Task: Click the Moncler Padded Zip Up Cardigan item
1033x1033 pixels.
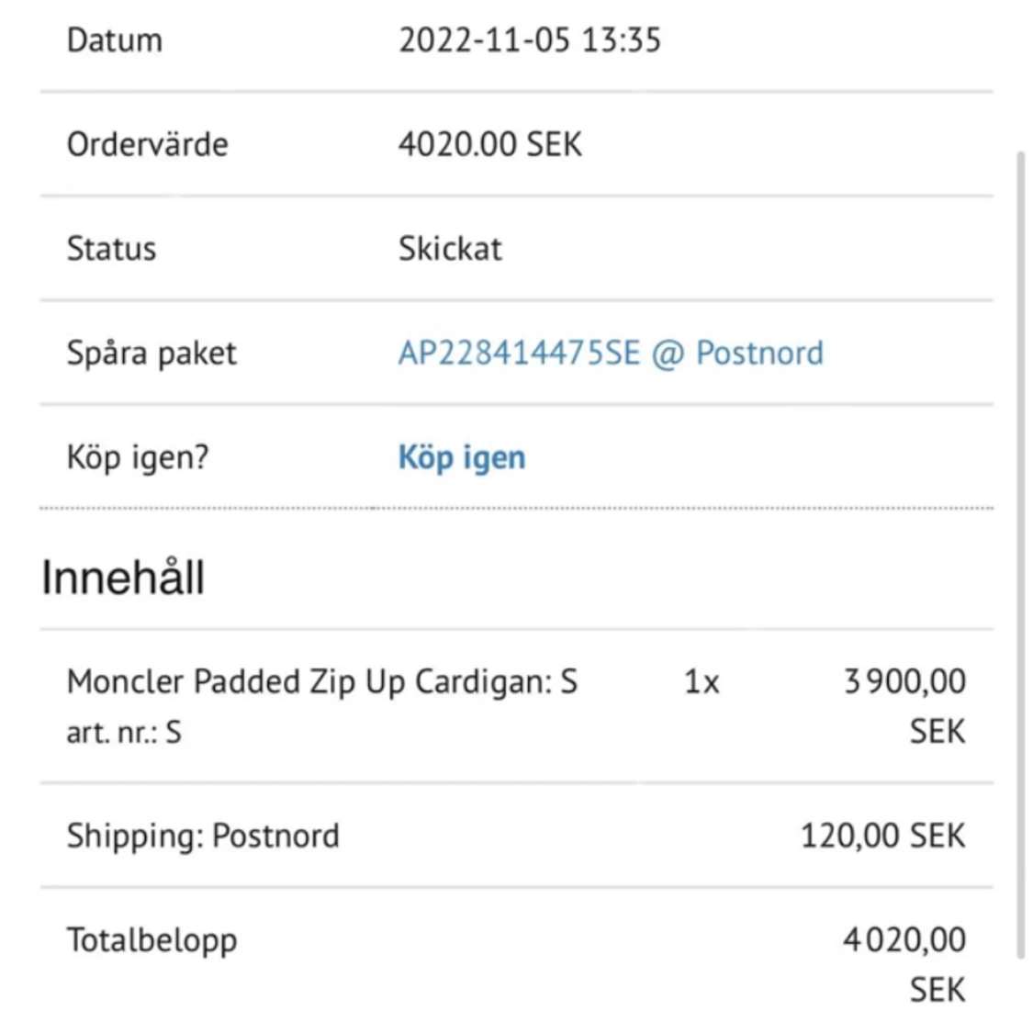Action: [x=321, y=682]
